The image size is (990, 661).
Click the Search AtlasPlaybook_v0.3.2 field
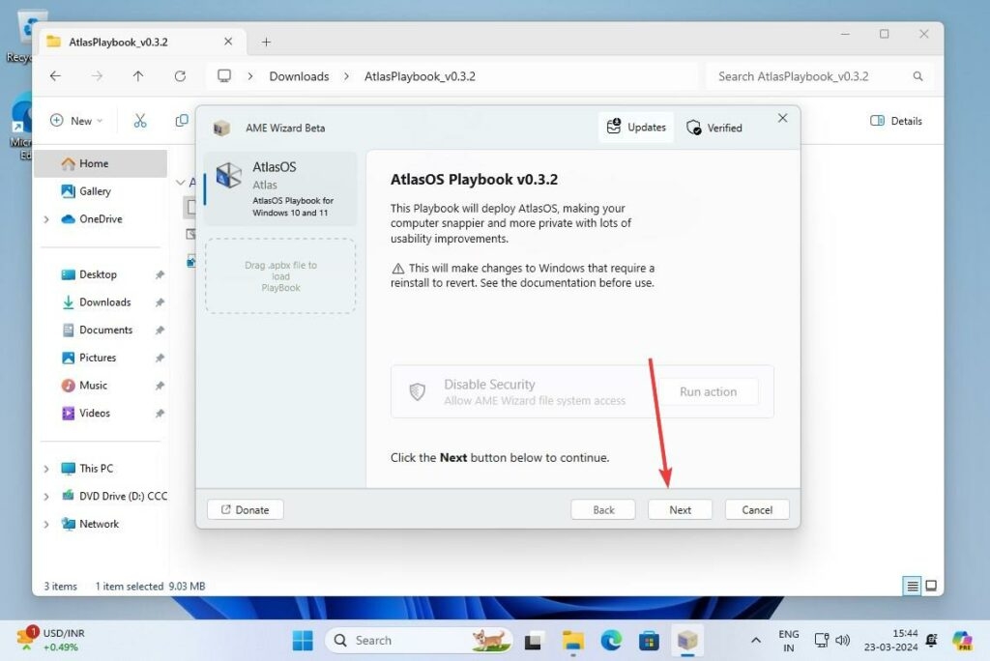[x=810, y=76]
